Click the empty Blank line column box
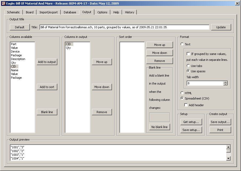Screen dimensions: 241x171 (x=159, y=117)
